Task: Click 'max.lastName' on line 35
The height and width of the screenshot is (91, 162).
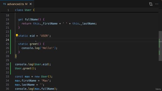Action: coord(25,85)
